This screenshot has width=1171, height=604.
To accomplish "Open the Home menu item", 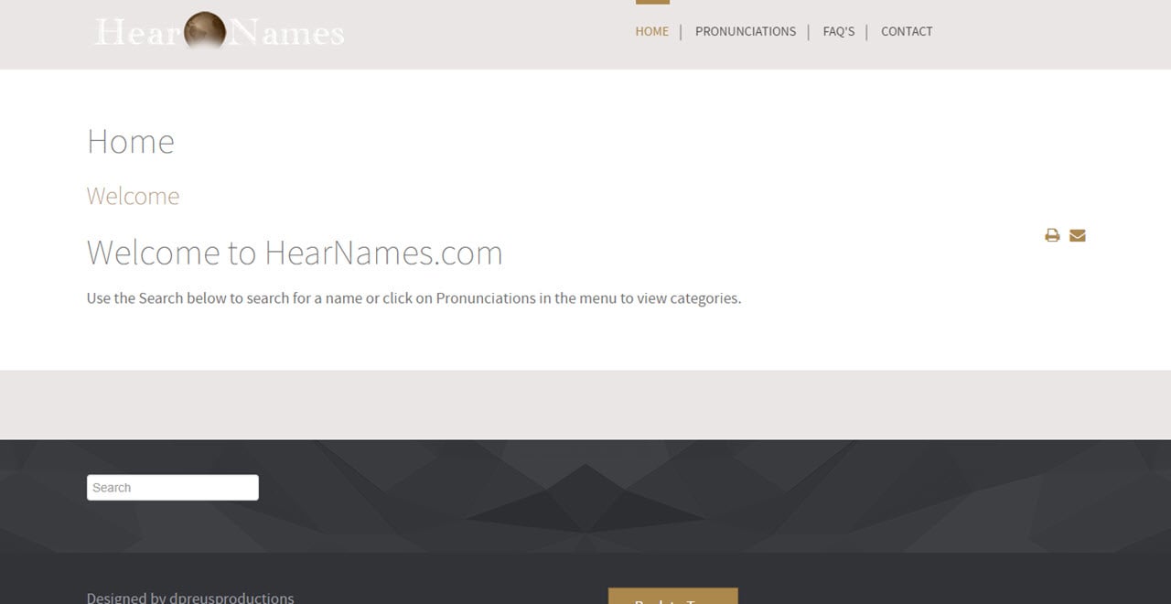I will [652, 31].
